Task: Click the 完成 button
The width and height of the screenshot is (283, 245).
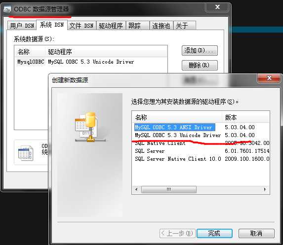Action: pyautogui.click(x=214, y=234)
